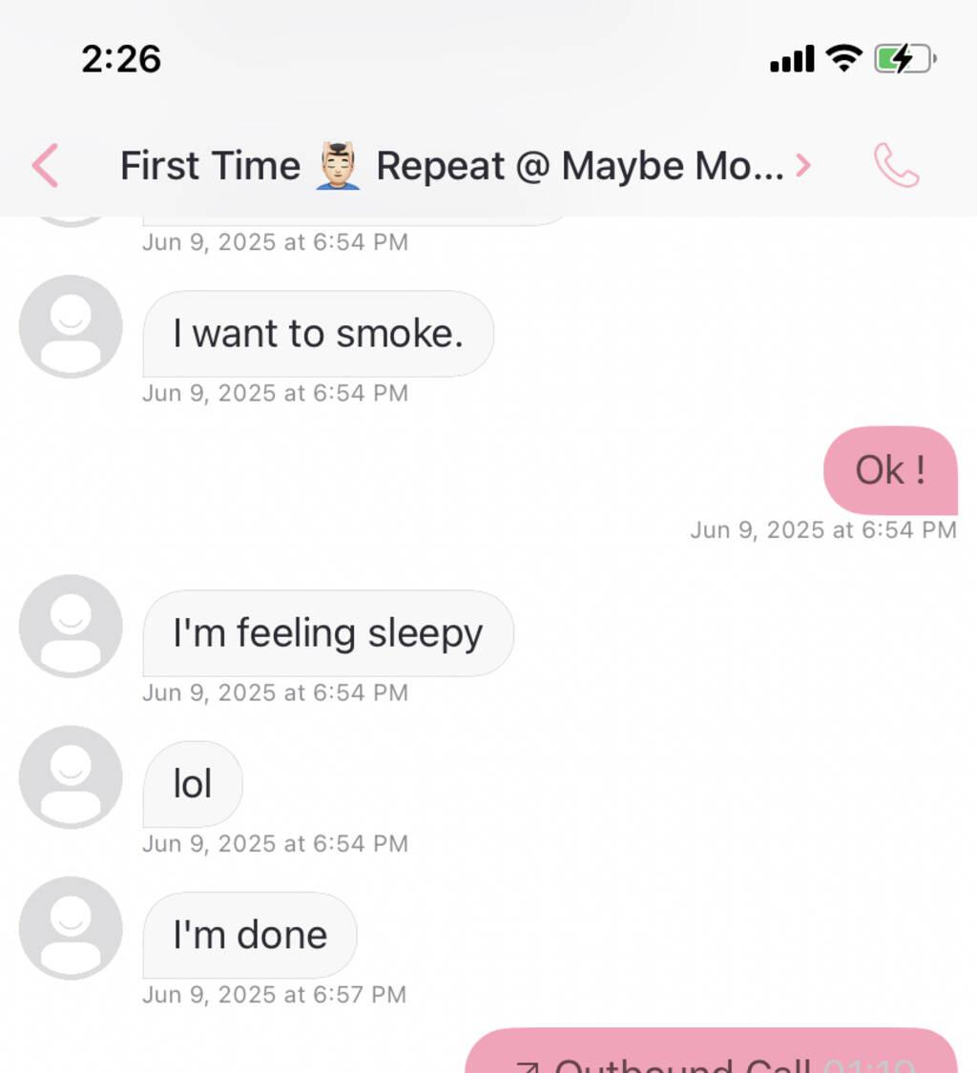This screenshot has height=1073, width=977.
Task: Tap the massage emoji in the title
Action: pyautogui.click(x=338, y=166)
